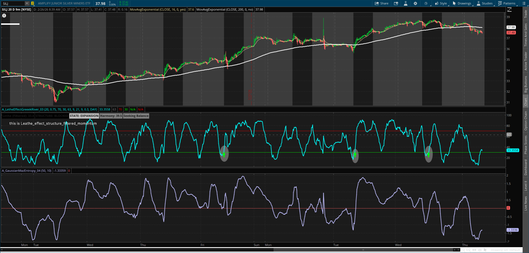The image size is (529, 253).
Task: Open the SILJ symbol dropdown arrow
Action: (27, 3)
